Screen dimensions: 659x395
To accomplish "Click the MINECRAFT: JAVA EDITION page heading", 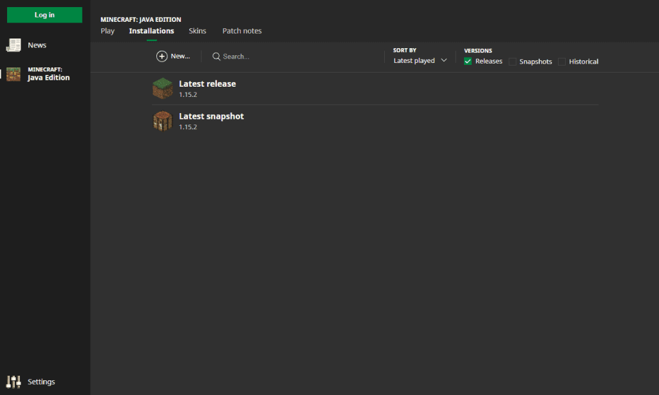I will point(141,20).
